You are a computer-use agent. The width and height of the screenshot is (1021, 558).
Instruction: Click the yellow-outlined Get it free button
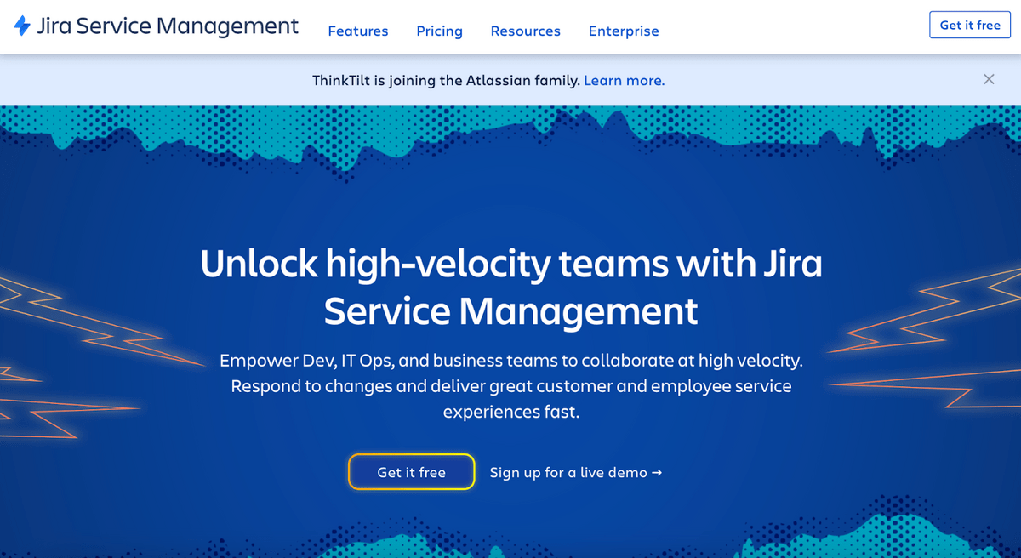click(x=412, y=472)
